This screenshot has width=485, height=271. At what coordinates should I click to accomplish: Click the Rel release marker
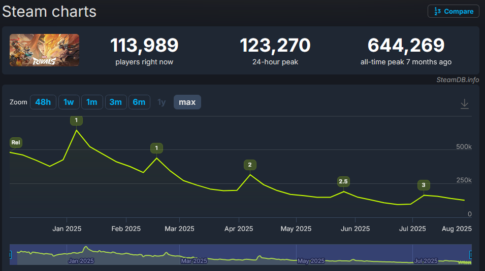pos(16,143)
